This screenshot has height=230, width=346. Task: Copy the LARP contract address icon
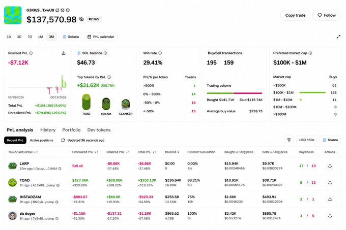[60, 169]
